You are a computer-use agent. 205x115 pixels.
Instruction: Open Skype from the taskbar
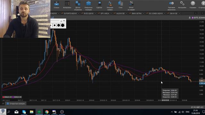24,112
